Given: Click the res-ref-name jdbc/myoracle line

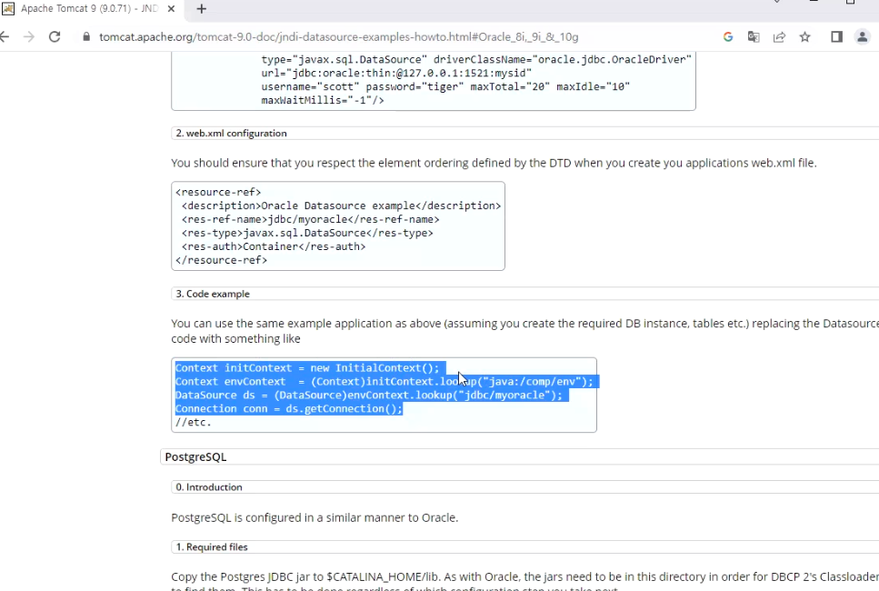Looking at the screenshot, I should pos(311,219).
